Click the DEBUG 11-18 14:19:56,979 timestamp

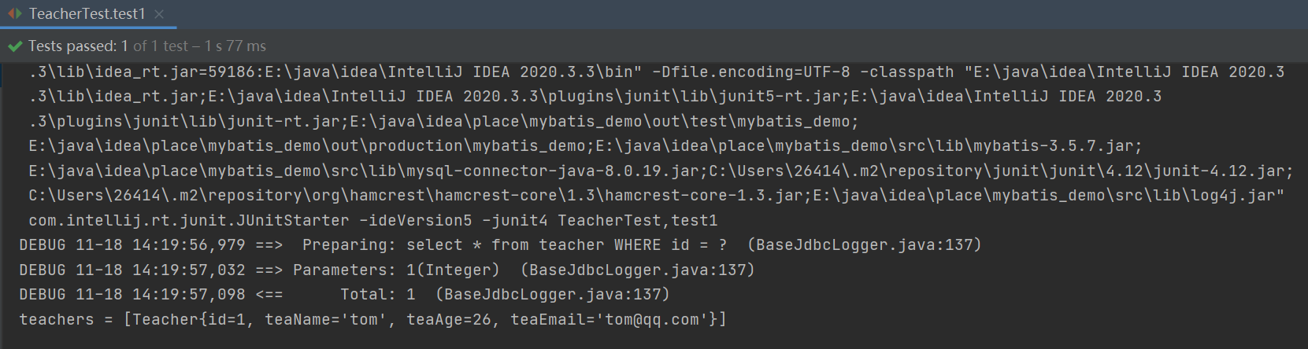pos(132,245)
